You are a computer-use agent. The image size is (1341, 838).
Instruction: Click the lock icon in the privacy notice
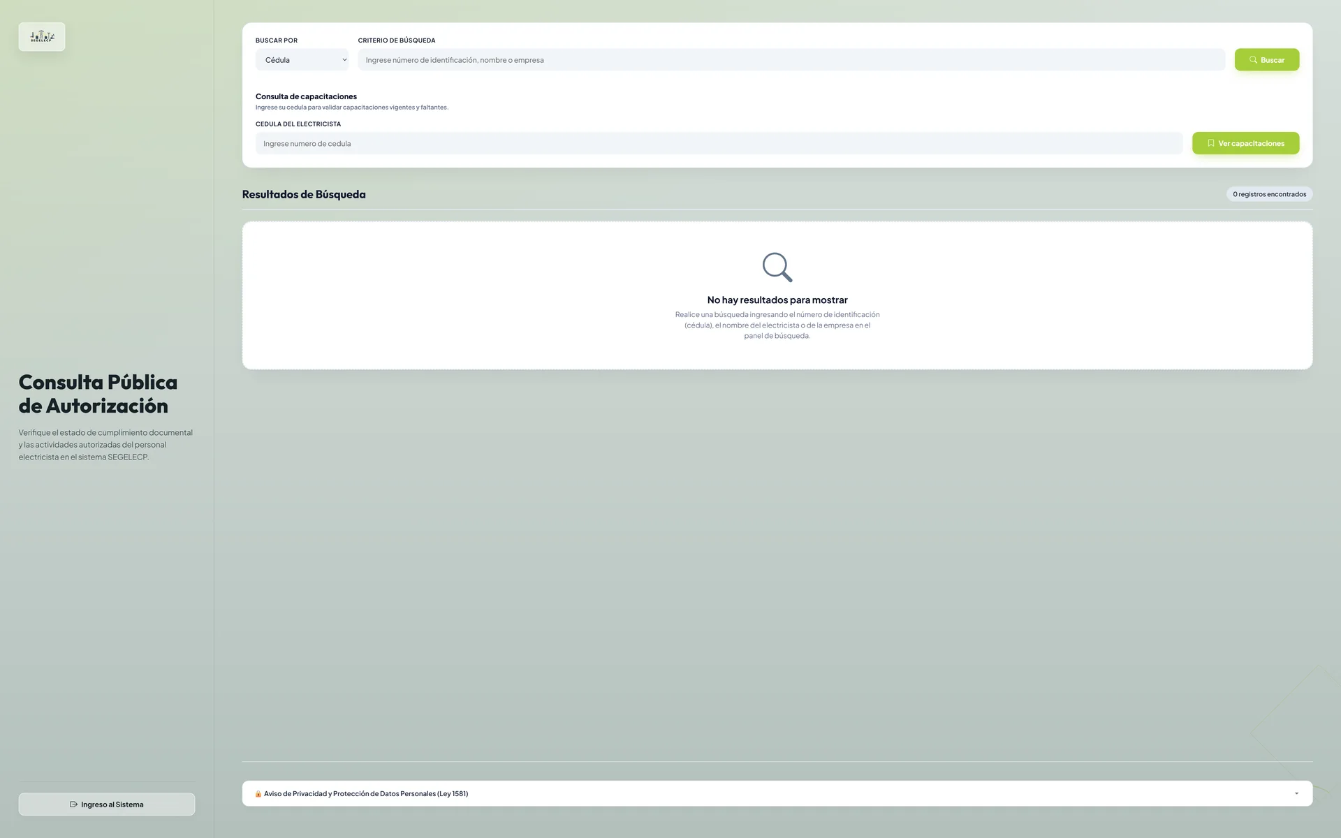pos(258,793)
